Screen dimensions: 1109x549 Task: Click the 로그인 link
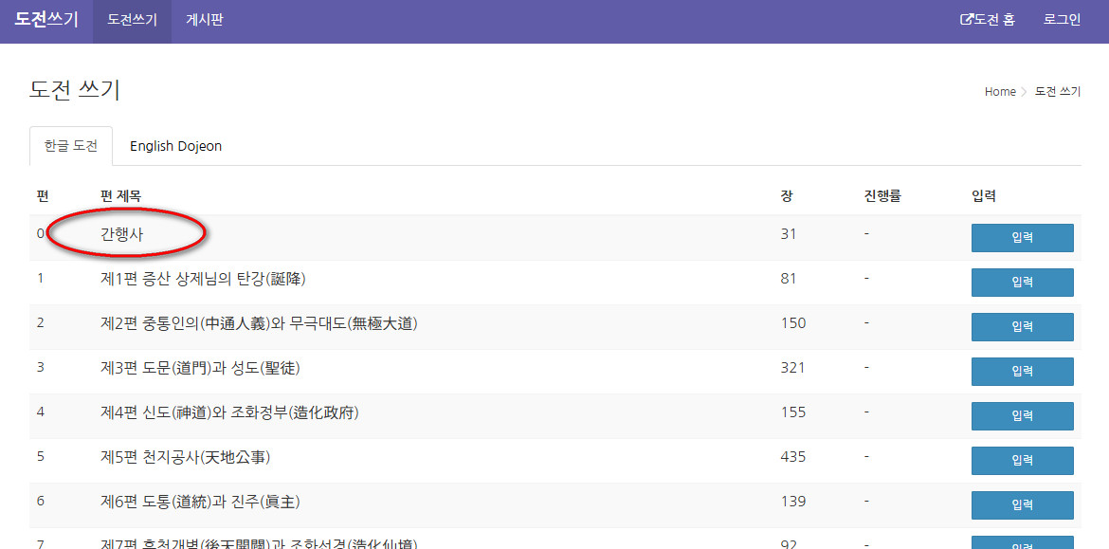point(1062,20)
